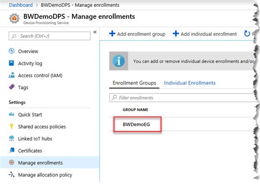Open the BWDemoEG enrollment group

(x=136, y=125)
